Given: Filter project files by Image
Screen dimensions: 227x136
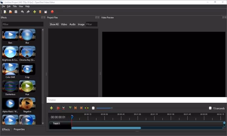Looking at the screenshot, I should 81,24.
